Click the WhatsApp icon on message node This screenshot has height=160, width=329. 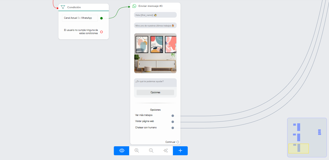pyautogui.click(x=134, y=6)
